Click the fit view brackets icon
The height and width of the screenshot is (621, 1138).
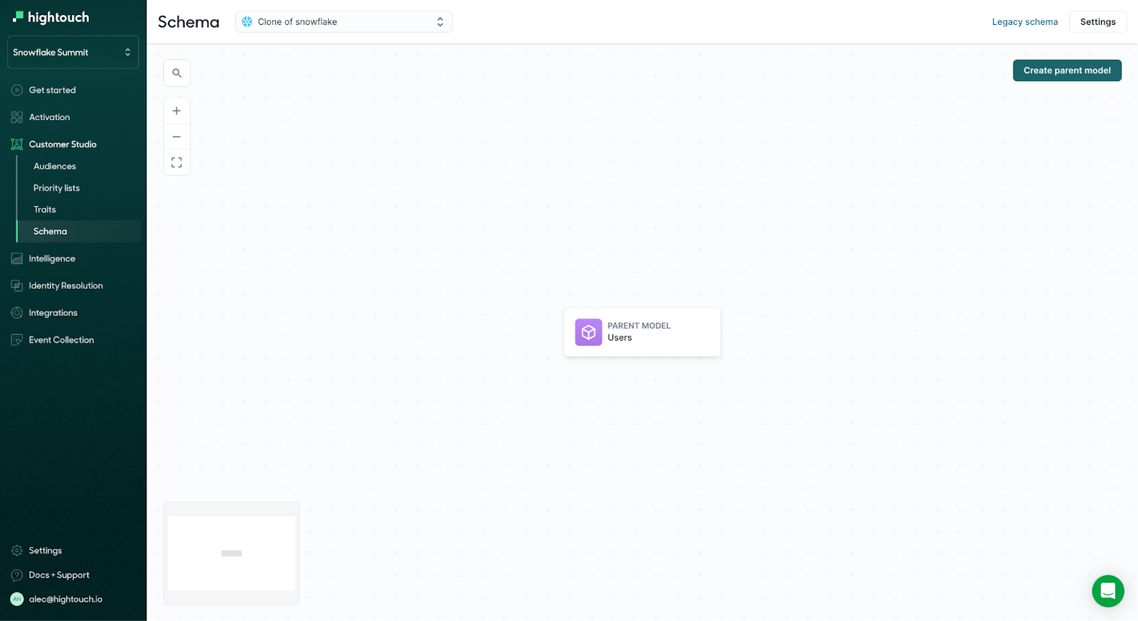pos(176,162)
